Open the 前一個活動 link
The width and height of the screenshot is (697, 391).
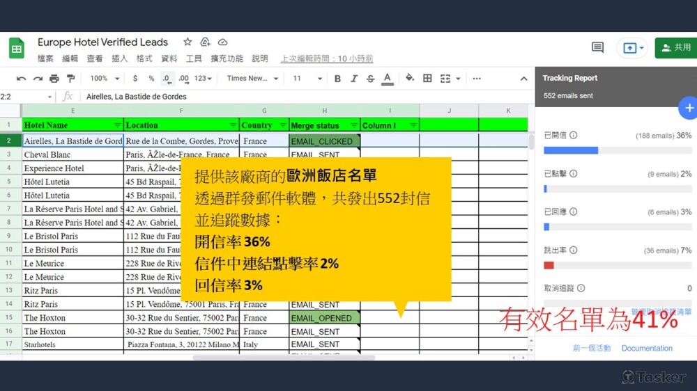coord(592,348)
